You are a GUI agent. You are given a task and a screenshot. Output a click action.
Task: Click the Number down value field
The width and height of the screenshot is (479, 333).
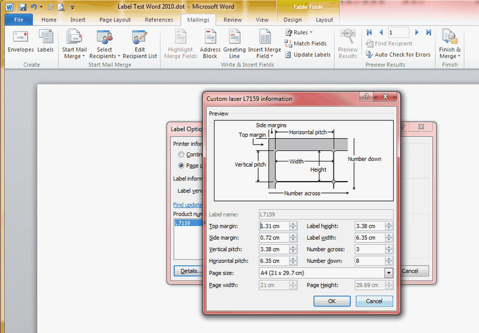tap(370, 261)
